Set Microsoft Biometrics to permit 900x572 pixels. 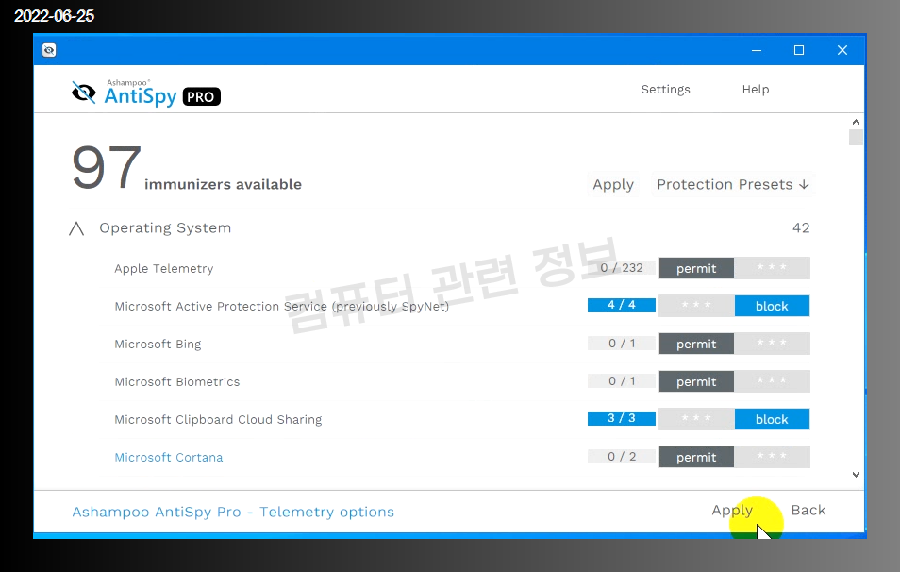pos(696,382)
